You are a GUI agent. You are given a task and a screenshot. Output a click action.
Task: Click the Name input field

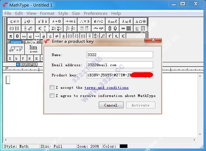pos(120,55)
